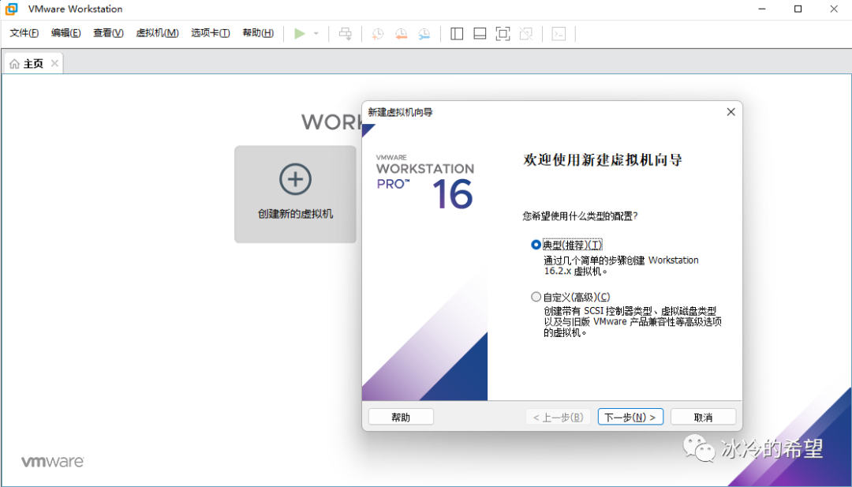The image size is (852, 487).
Task: Click the 新建虚拟机向导 dialog title
Action: (x=401, y=112)
